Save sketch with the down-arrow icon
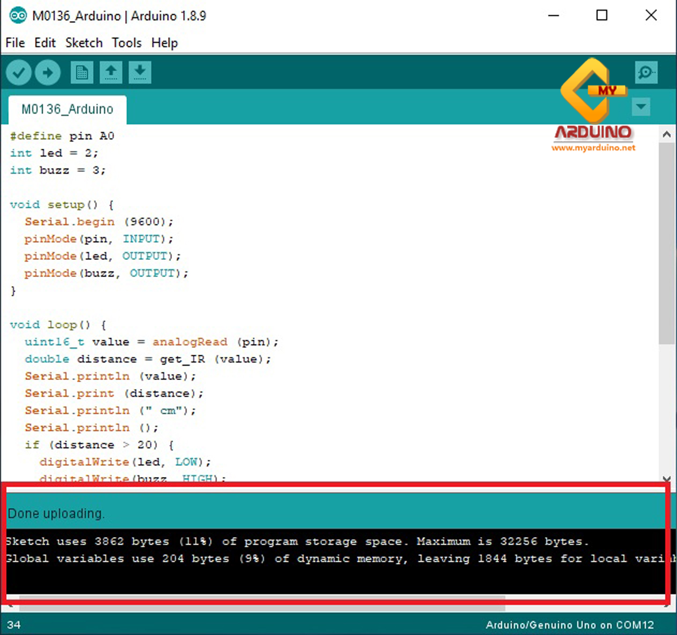Screen dimensions: 677x635 click(140, 72)
